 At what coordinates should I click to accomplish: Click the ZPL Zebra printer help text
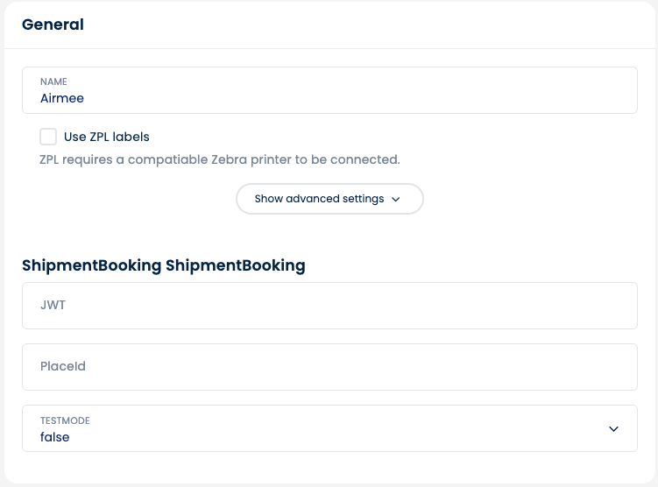219,159
